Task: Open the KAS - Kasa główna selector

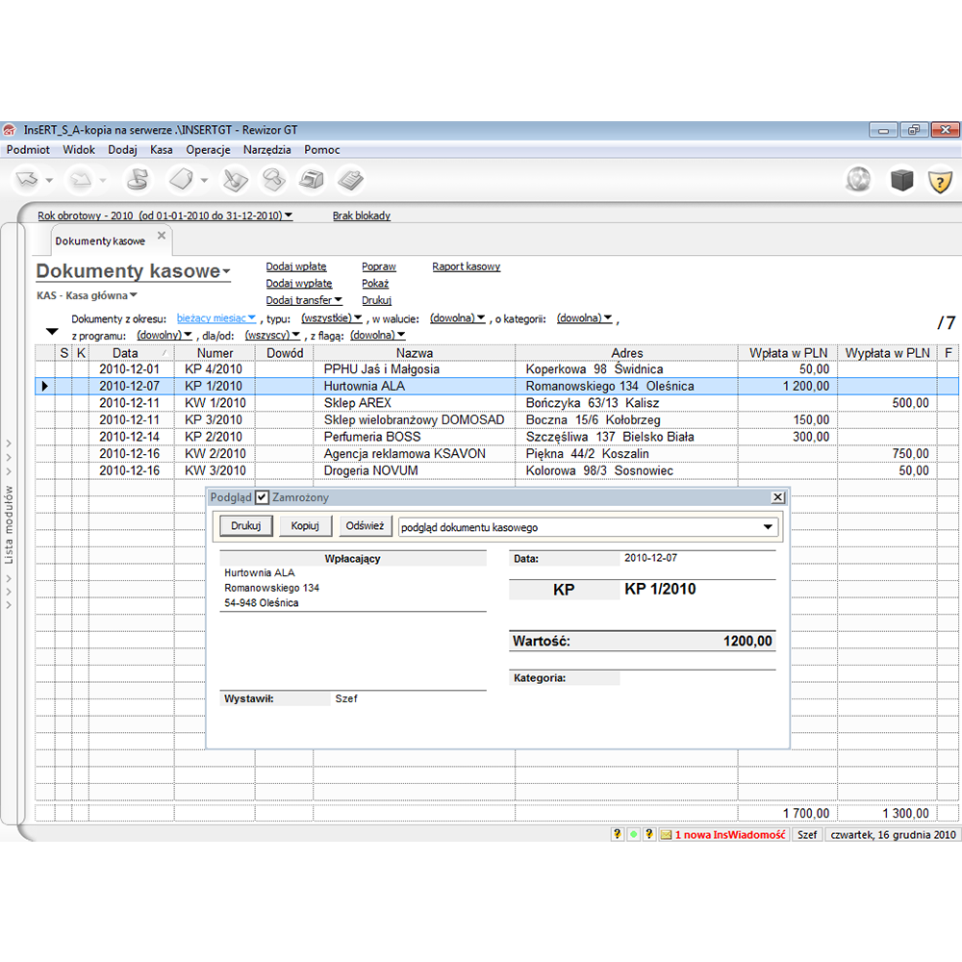Action: 88,296
